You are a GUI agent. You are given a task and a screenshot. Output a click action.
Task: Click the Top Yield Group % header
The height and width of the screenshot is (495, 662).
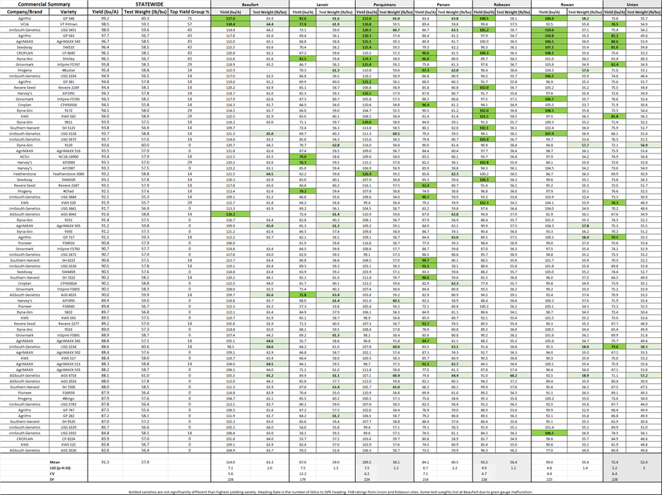(x=188, y=13)
